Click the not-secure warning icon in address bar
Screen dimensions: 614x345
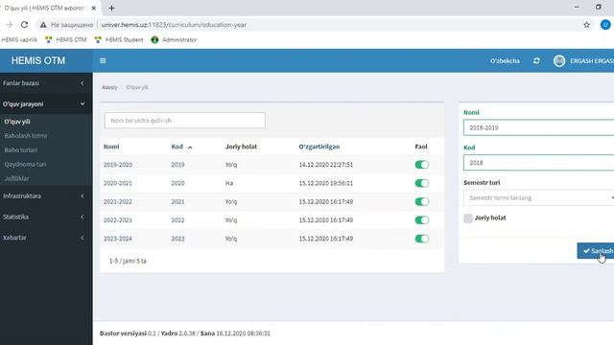pos(43,25)
